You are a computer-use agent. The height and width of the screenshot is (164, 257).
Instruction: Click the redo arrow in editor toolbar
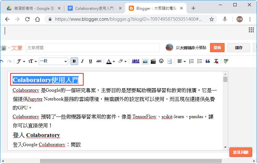tap(9, 62)
